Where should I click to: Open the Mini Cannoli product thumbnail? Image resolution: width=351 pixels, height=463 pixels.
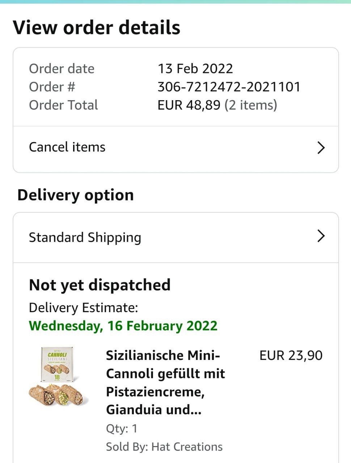point(58,376)
